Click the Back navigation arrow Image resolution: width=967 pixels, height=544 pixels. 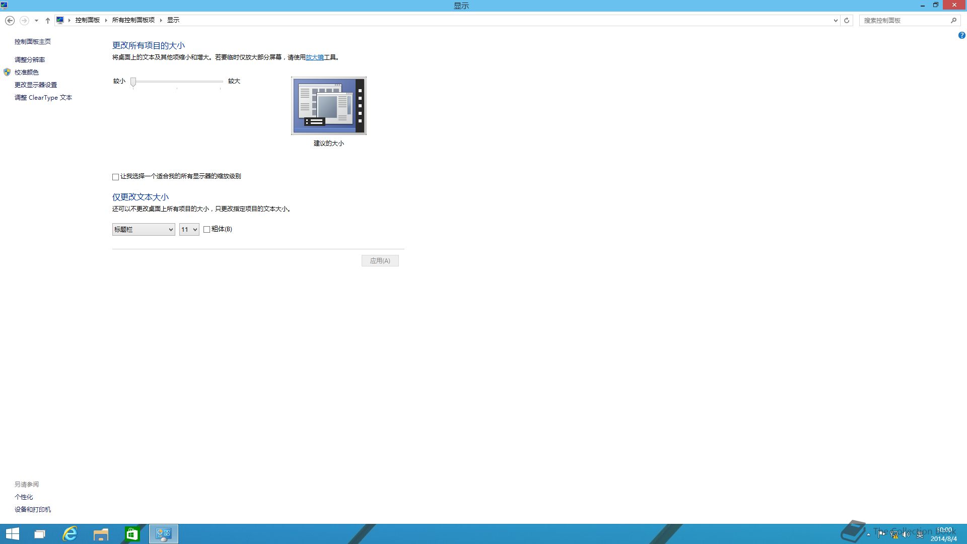tap(10, 21)
